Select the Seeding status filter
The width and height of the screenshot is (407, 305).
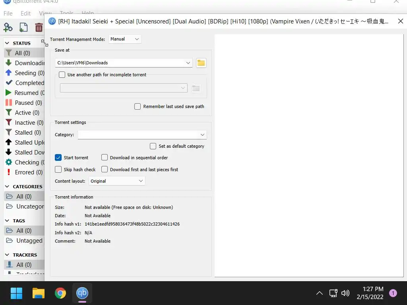click(25, 73)
